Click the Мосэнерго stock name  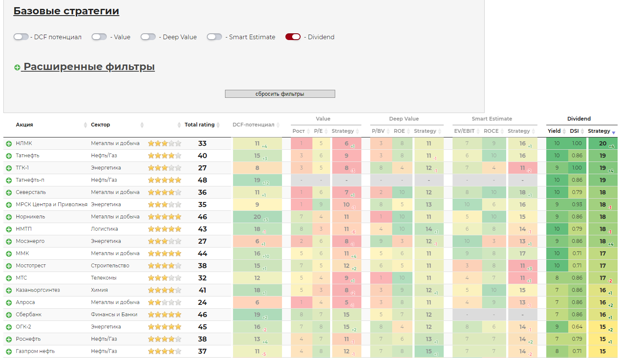pyautogui.click(x=30, y=241)
